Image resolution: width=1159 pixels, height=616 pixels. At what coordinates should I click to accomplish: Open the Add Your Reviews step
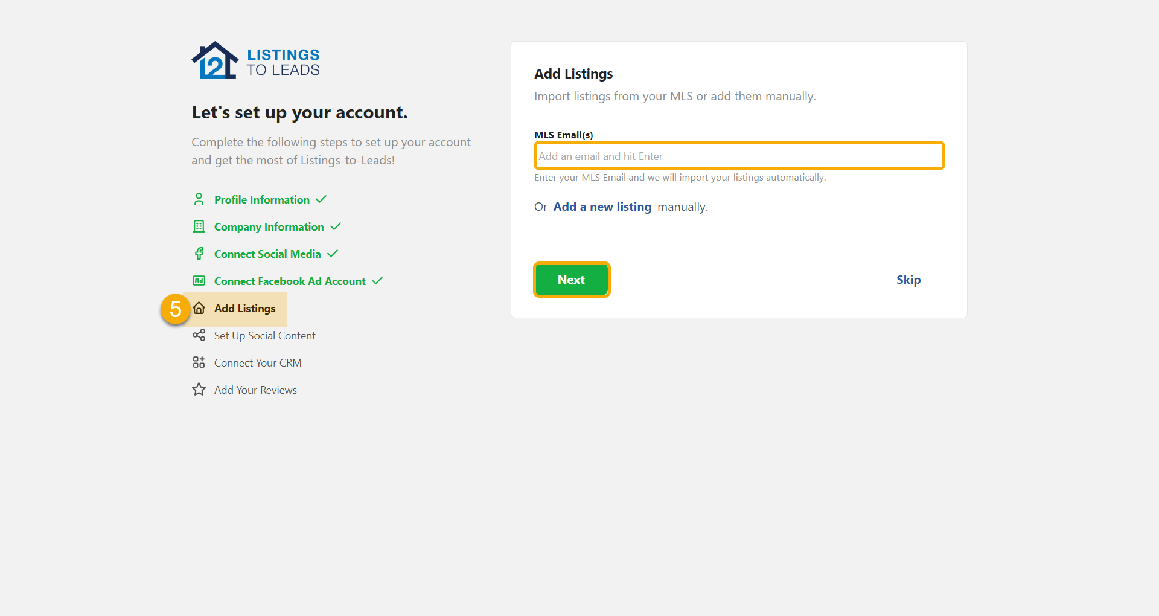tap(255, 389)
